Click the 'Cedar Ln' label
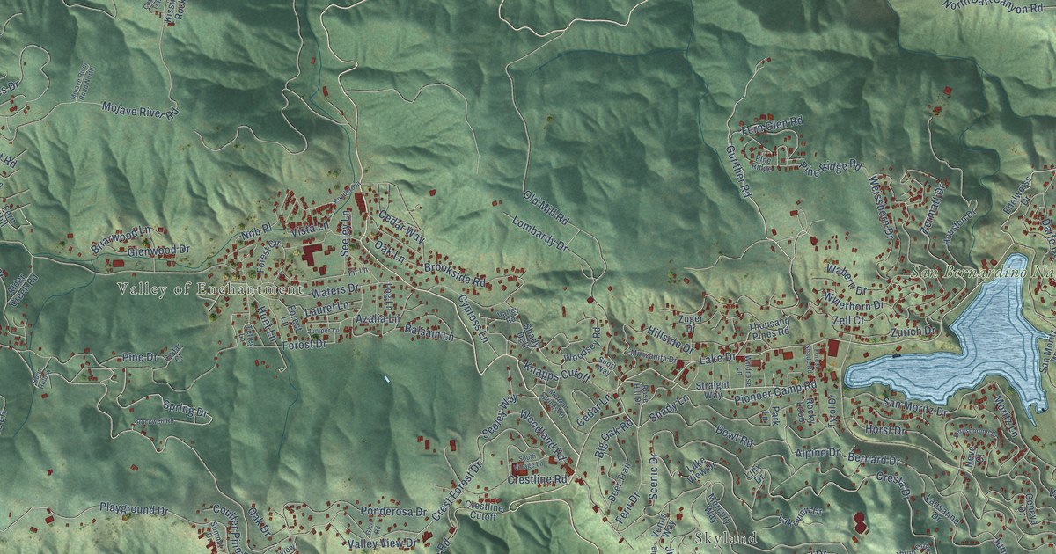1056x554 pixels. pos(593,410)
